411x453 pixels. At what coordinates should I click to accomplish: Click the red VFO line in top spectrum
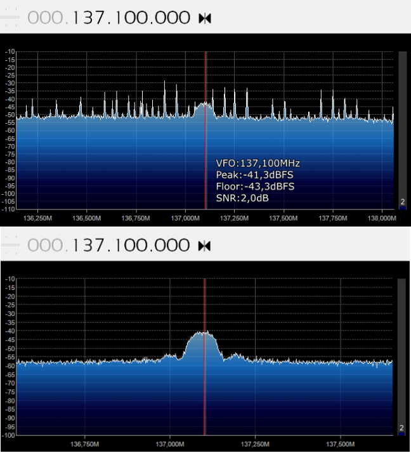tap(205, 130)
